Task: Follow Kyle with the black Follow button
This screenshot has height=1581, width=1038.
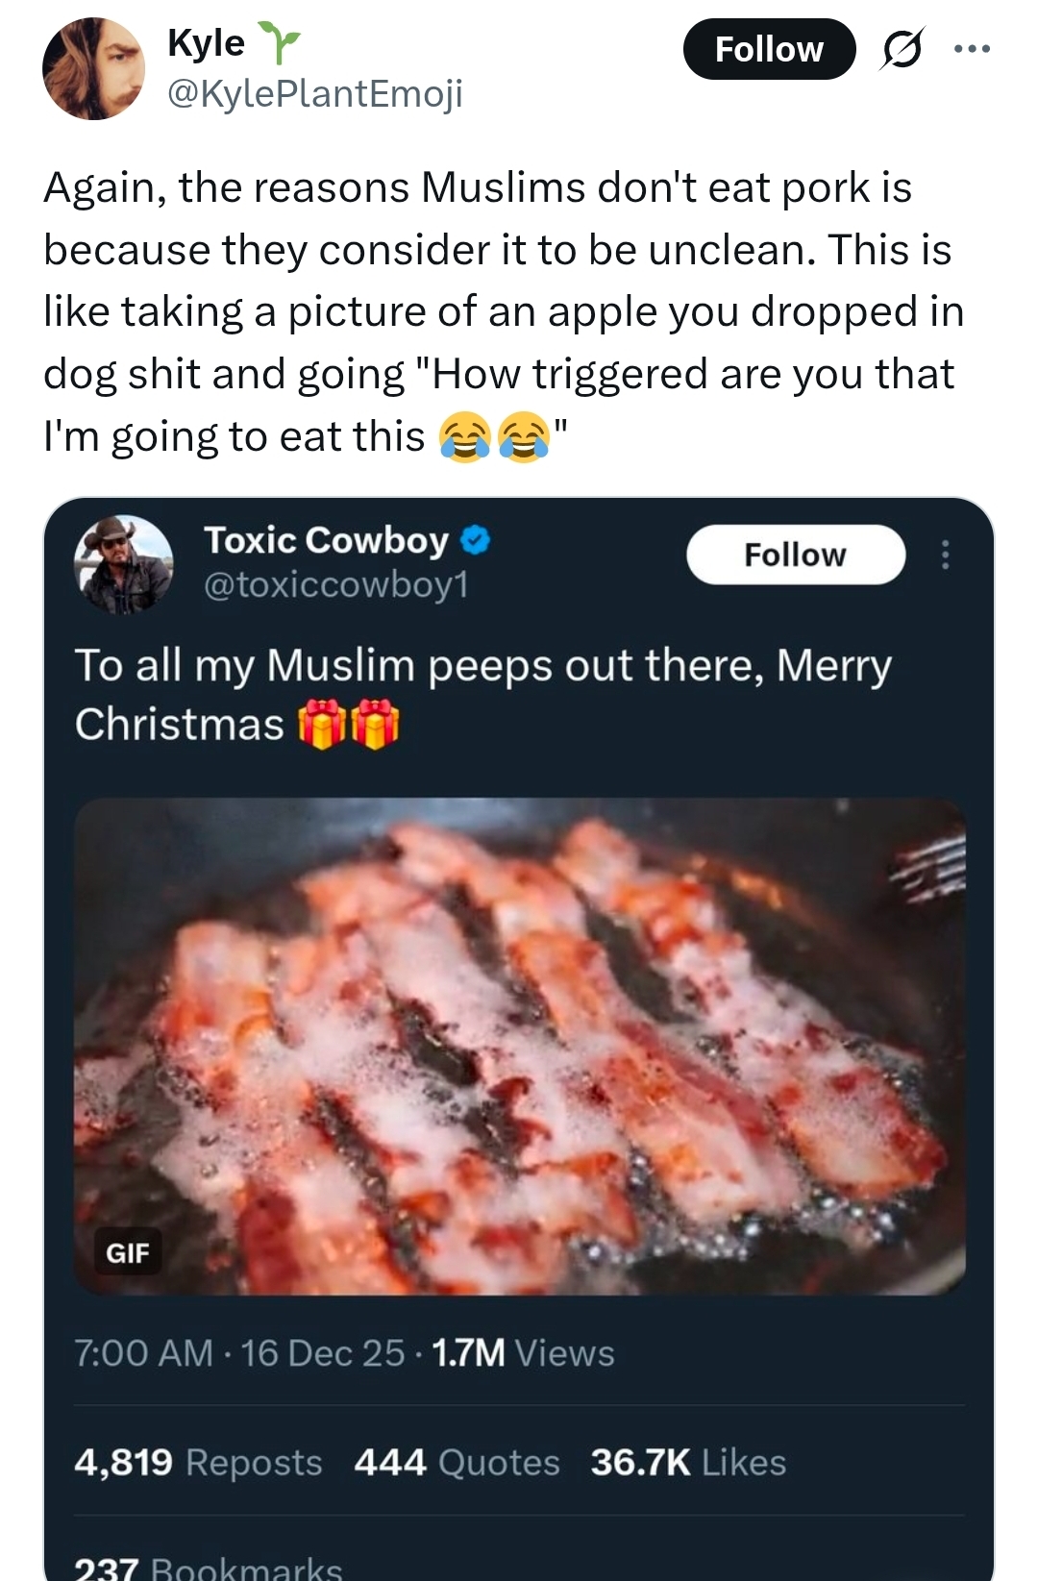Action: [769, 49]
